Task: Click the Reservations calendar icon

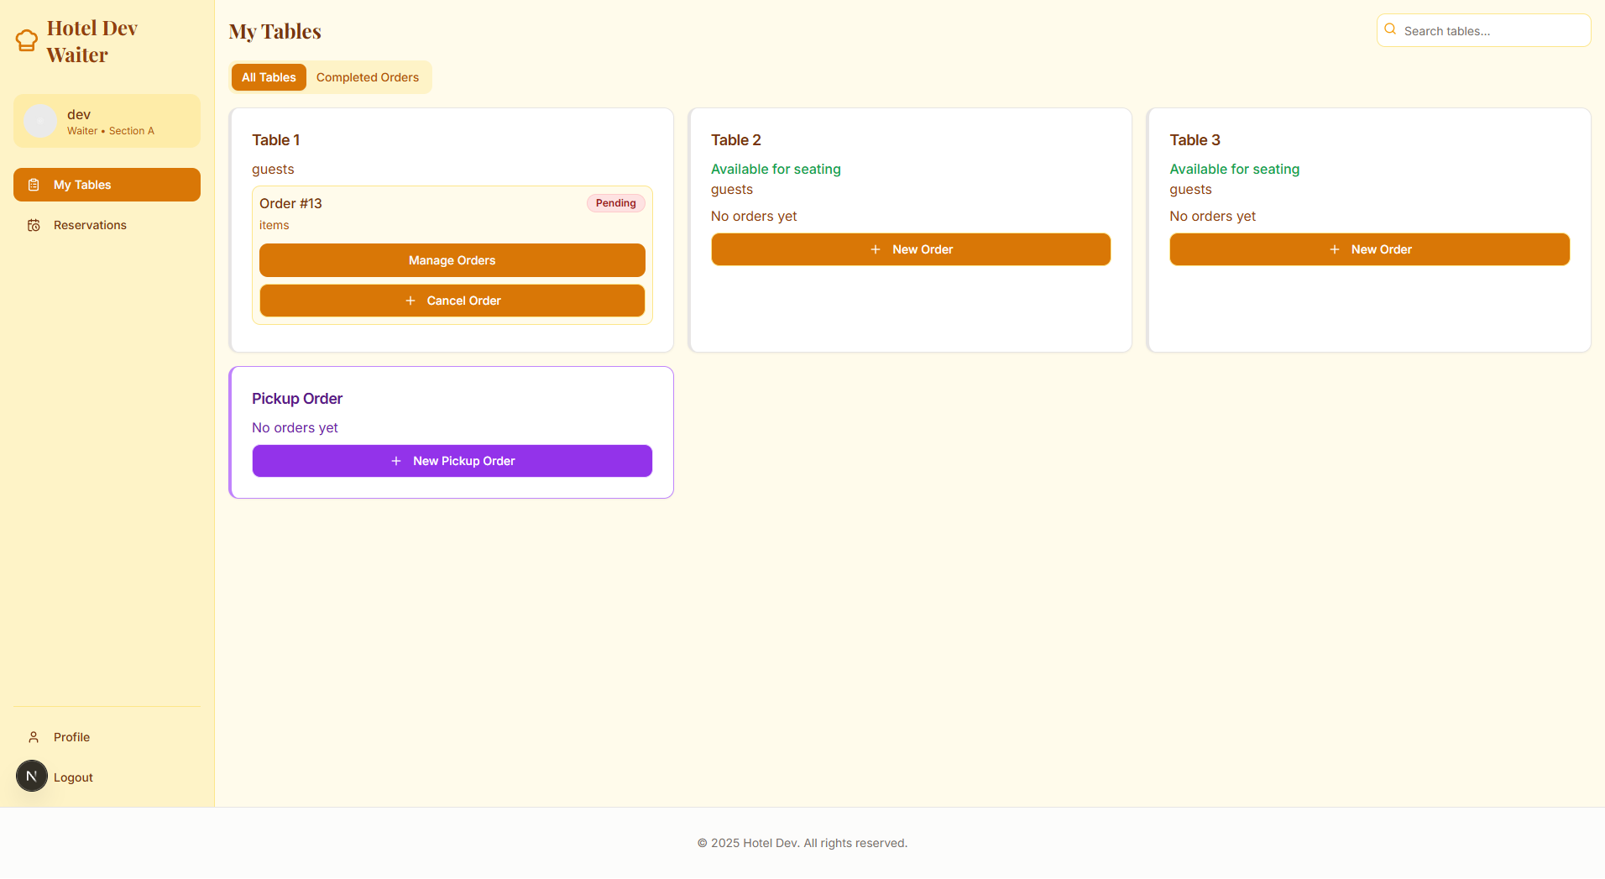Action: [x=34, y=225]
